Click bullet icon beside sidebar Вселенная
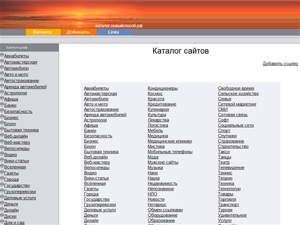 pyautogui.click(x=2, y=166)
